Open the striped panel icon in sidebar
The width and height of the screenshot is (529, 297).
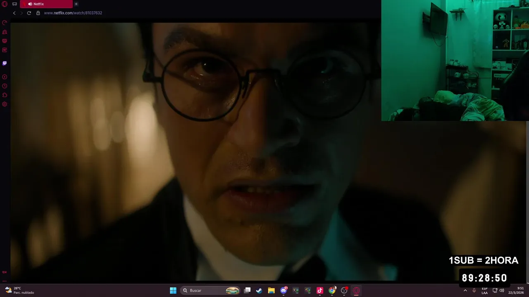pos(5,41)
